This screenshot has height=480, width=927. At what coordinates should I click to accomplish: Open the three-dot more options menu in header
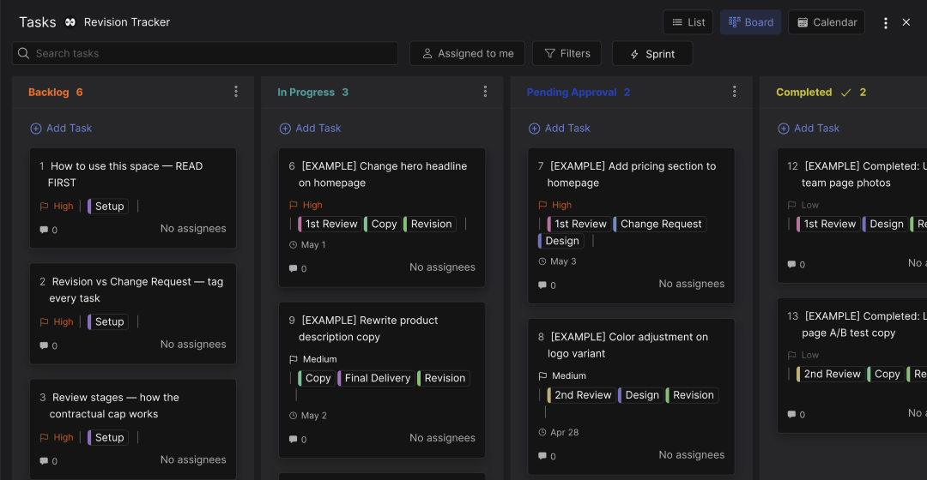[x=885, y=22]
